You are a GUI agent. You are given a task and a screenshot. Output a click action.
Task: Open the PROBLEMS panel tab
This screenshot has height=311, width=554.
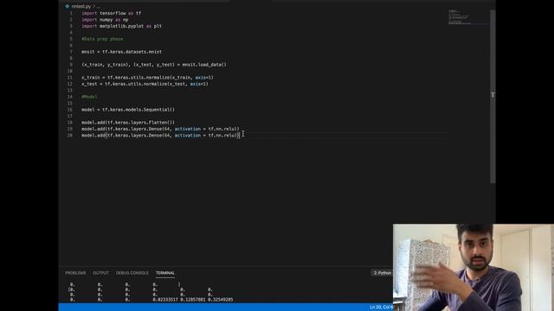click(x=75, y=273)
